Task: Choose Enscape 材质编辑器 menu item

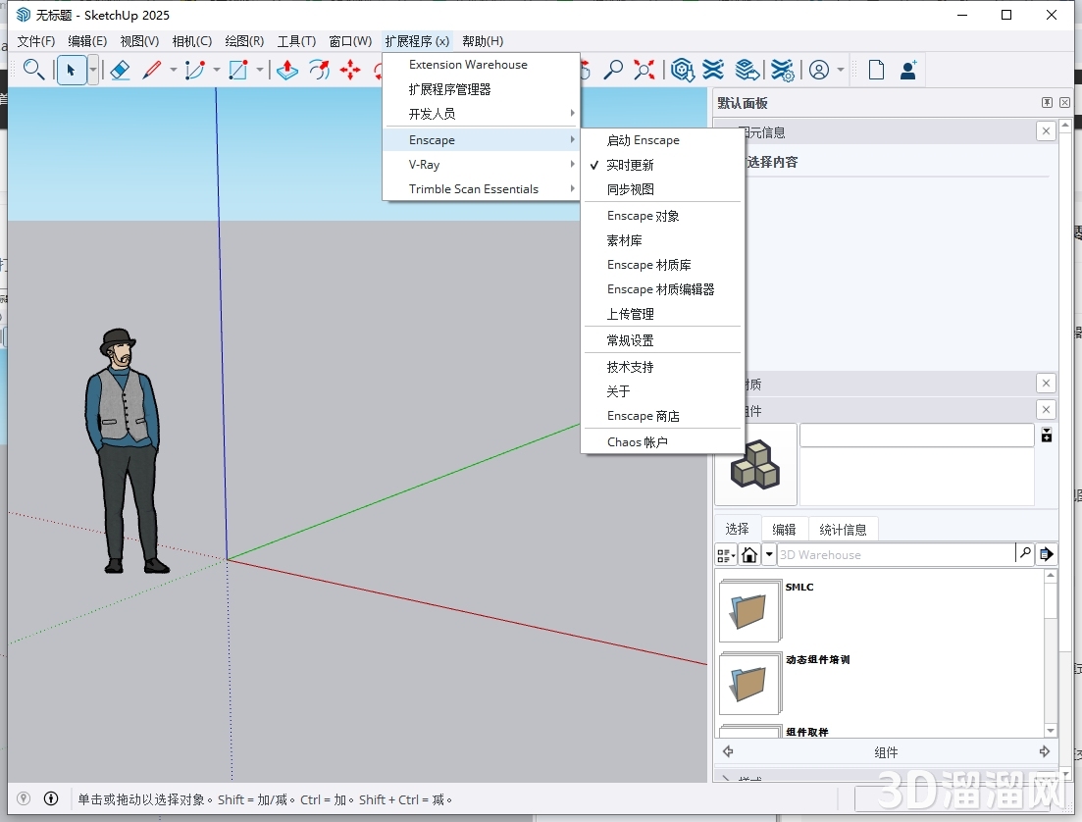Action: (x=662, y=289)
